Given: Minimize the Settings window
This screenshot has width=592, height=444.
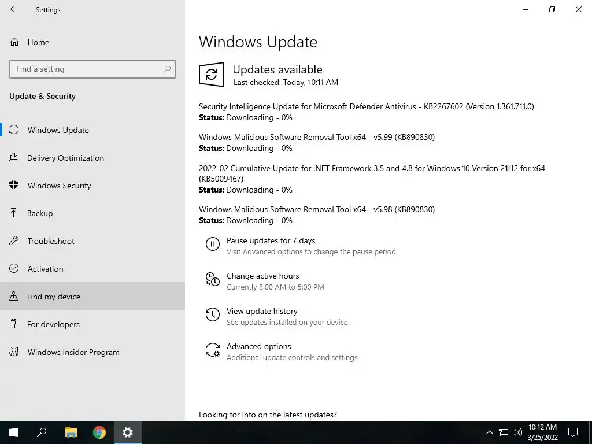Looking at the screenshot, I should point(526,9).
